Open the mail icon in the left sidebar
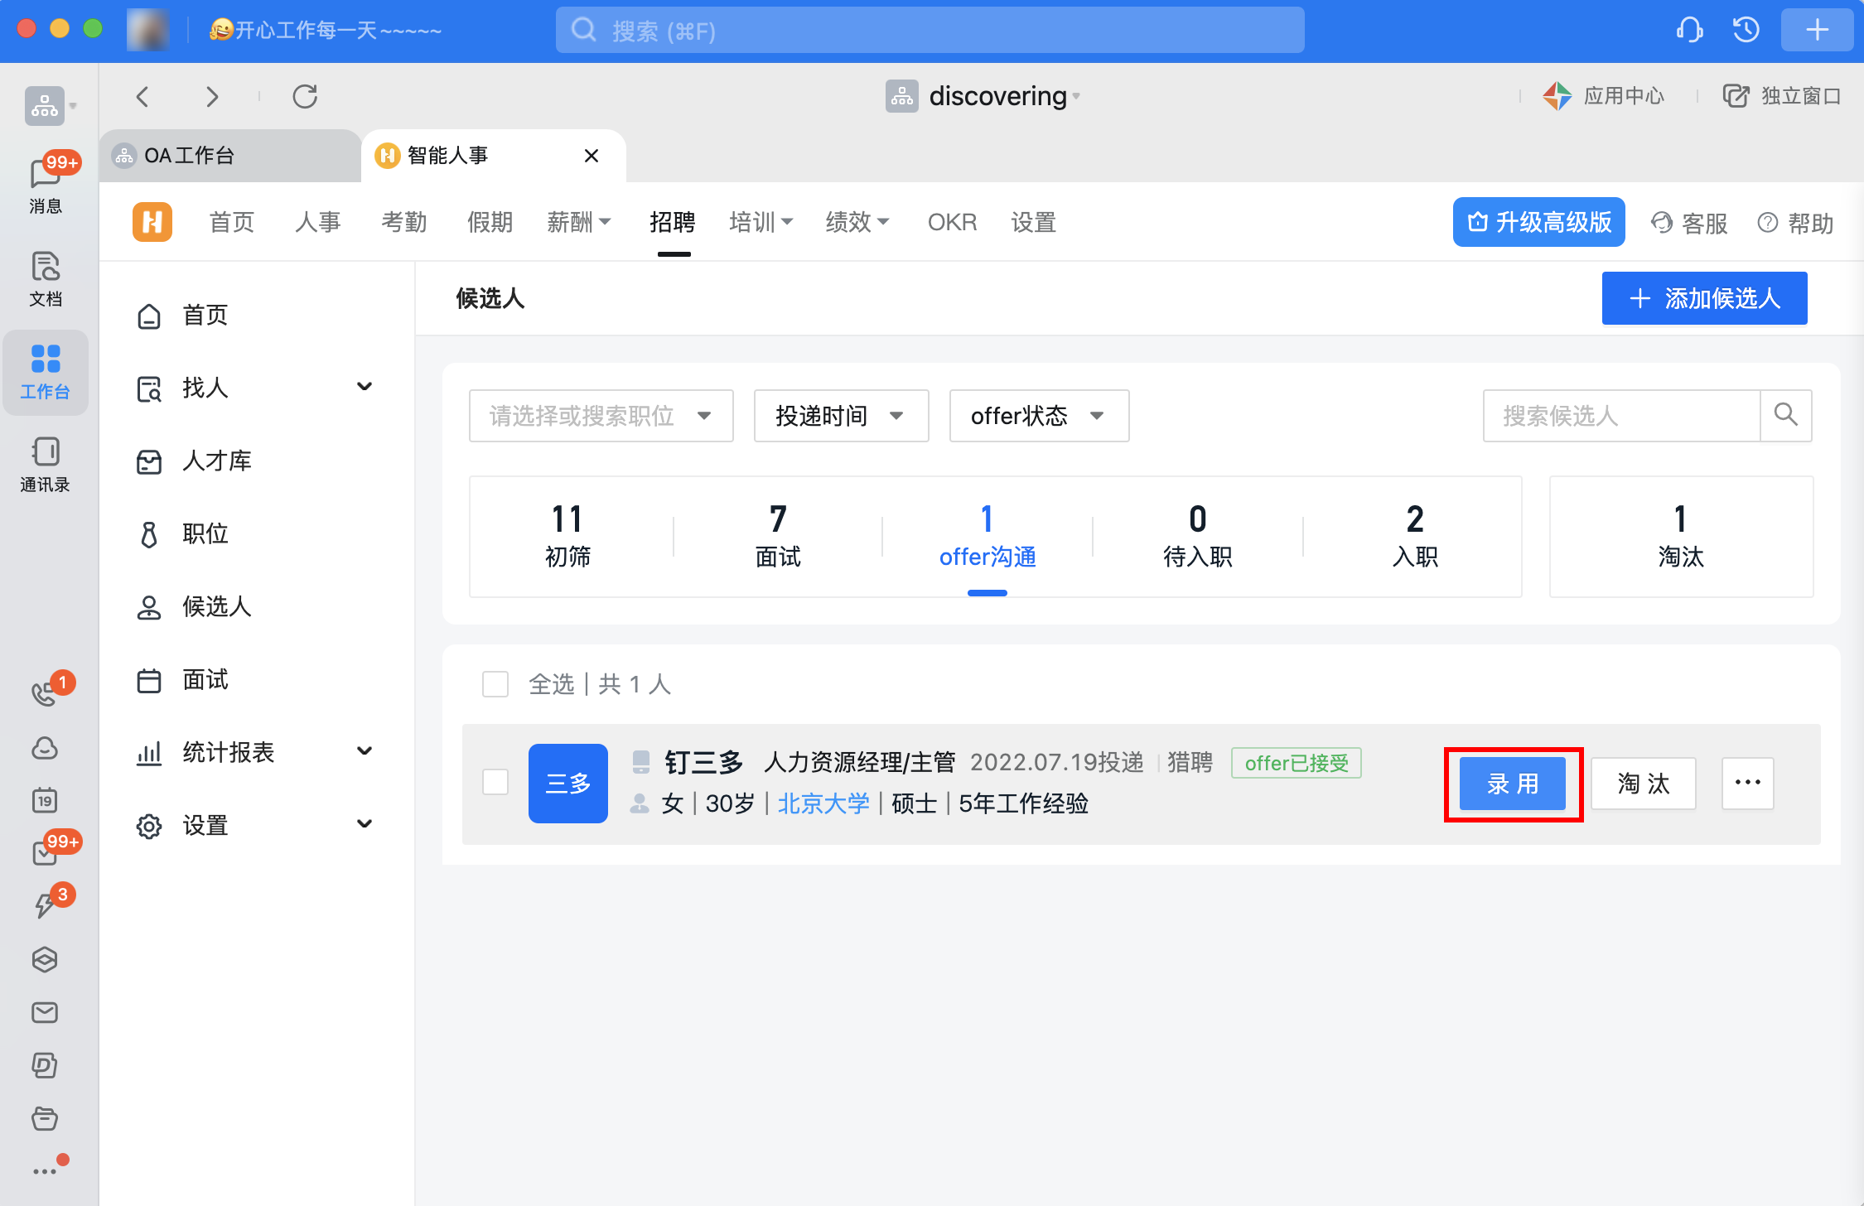Image resolution: width=1864 pixels, height=1206 pixels. 45,1012
